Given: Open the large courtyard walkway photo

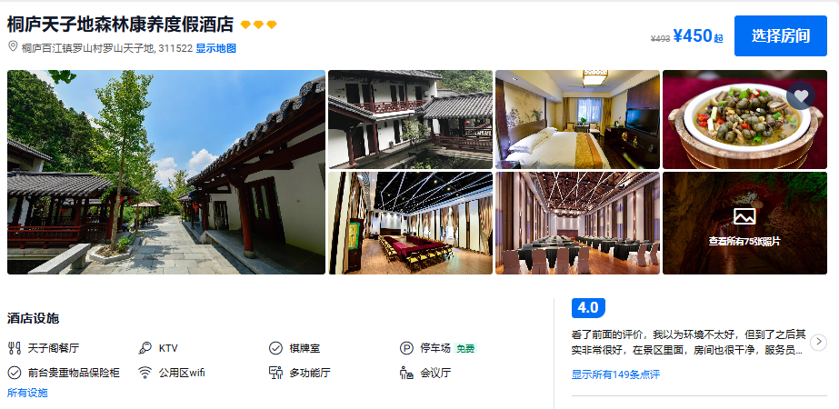Looking at the screenshot, I should point(166,172).
